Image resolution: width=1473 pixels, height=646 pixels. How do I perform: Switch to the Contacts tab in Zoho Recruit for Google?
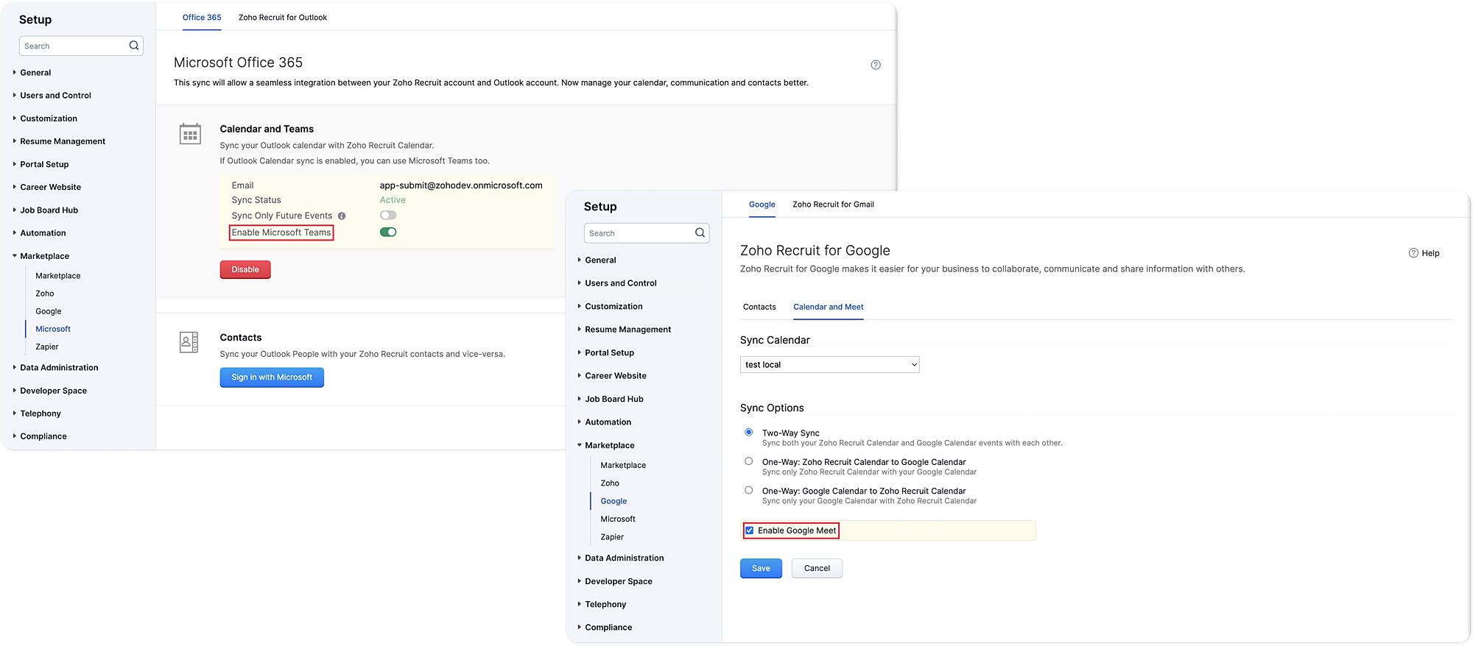[759, 307]
